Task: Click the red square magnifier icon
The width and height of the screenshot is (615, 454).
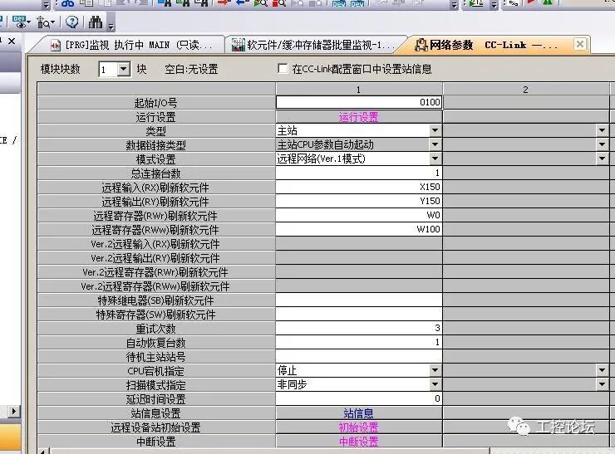Action: coord(279,3)
